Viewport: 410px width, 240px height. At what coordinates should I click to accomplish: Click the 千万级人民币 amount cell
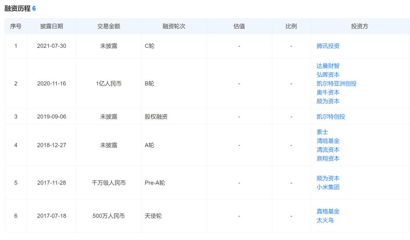pyautogui.click(x=109, y=183)
